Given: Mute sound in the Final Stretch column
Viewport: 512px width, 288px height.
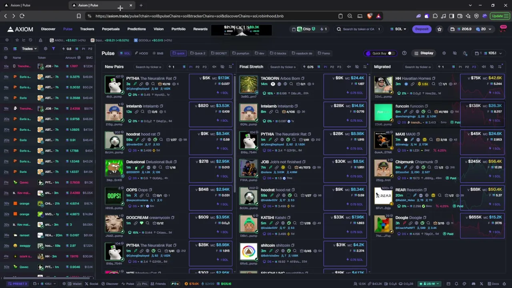Looking at the screenshot, I should tap(349, 67).
